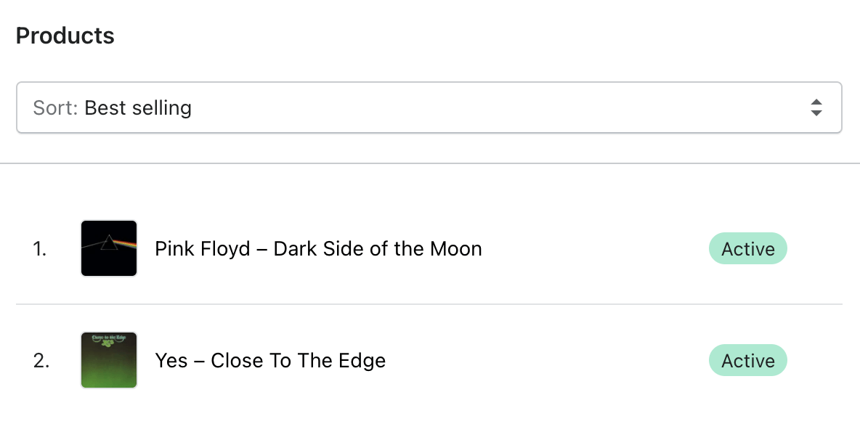860x424 pixels.
Task: Click the "Best selling" sort value
Action: 138,108
